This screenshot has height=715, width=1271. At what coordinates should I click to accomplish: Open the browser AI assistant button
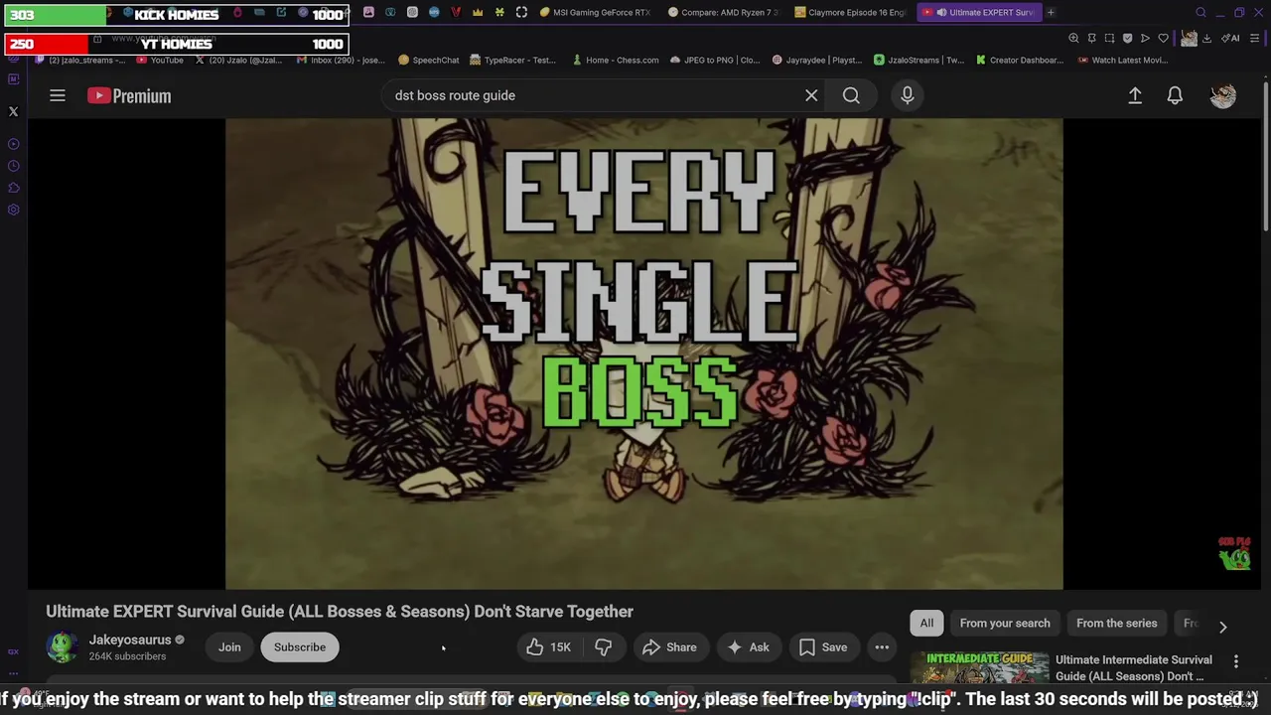(x=1231, y=38)
